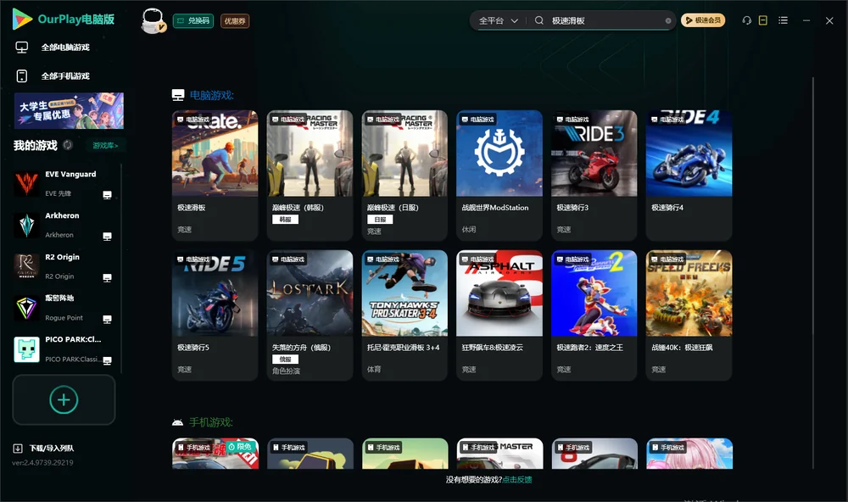
Task: Click the yellow mini-window mode icon
Action: (x=763, y=20)
